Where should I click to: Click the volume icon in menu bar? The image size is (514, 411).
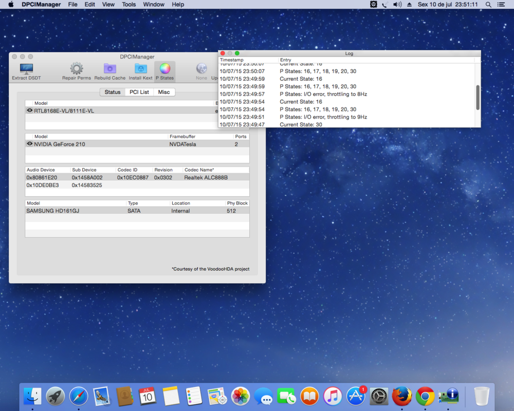pyautogui.click(x=397, y=5)
